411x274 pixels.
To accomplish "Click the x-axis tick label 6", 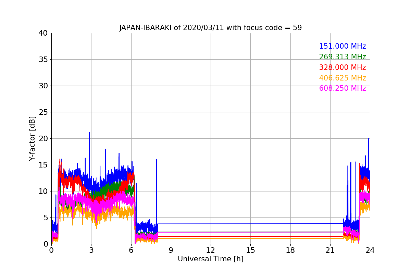I will click(131, 250).
